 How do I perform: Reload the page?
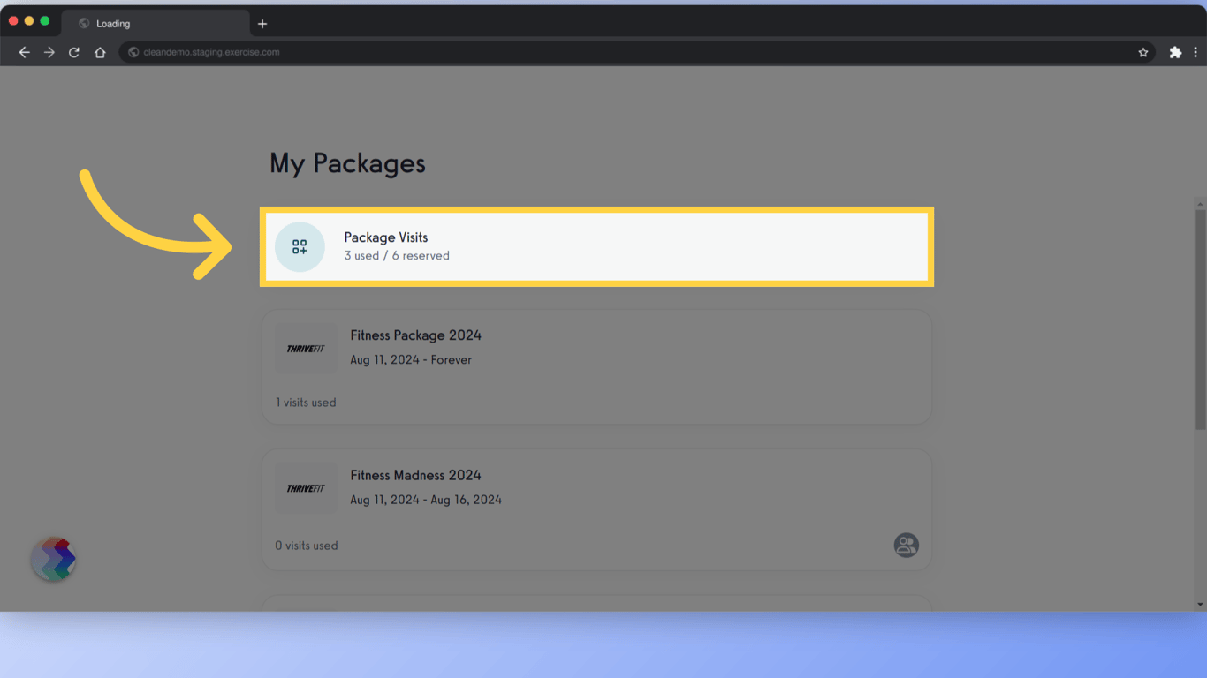[x=73, y=51]
